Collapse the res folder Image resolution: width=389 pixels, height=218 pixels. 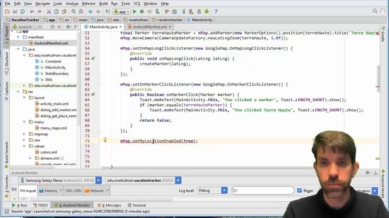18,91
